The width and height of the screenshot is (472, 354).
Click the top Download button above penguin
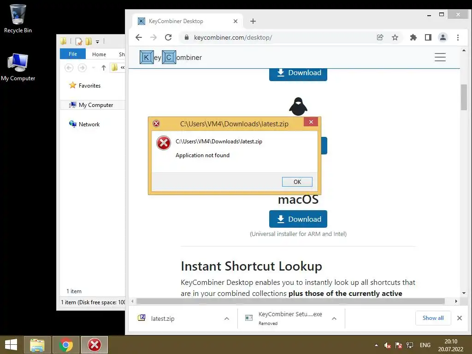[x=298, y=74]
